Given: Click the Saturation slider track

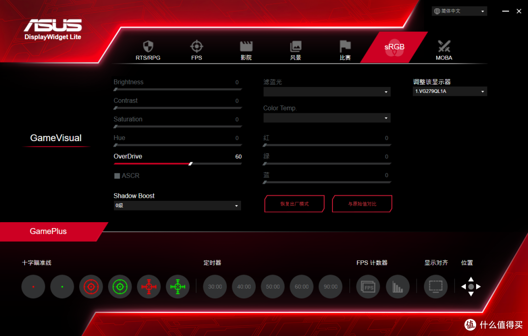Looking at the screenshot, I should pyautogui.click(x=178, y=126).
